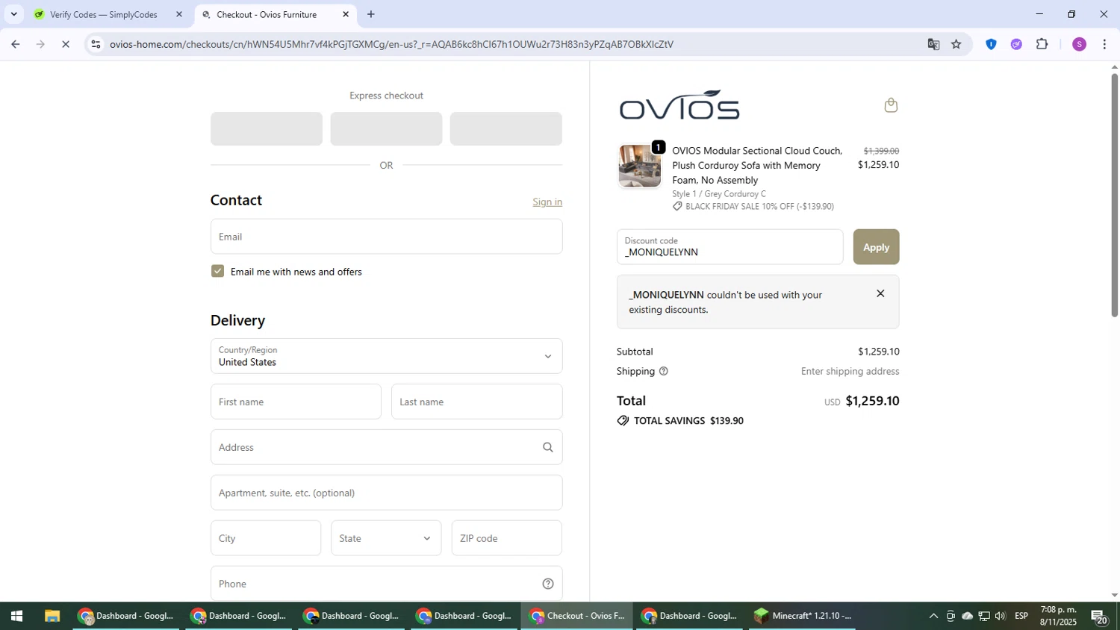The image size is (1120, 630).
Task: Open the Chrome three-dot menu
Action: click(x=1104, y=44)
